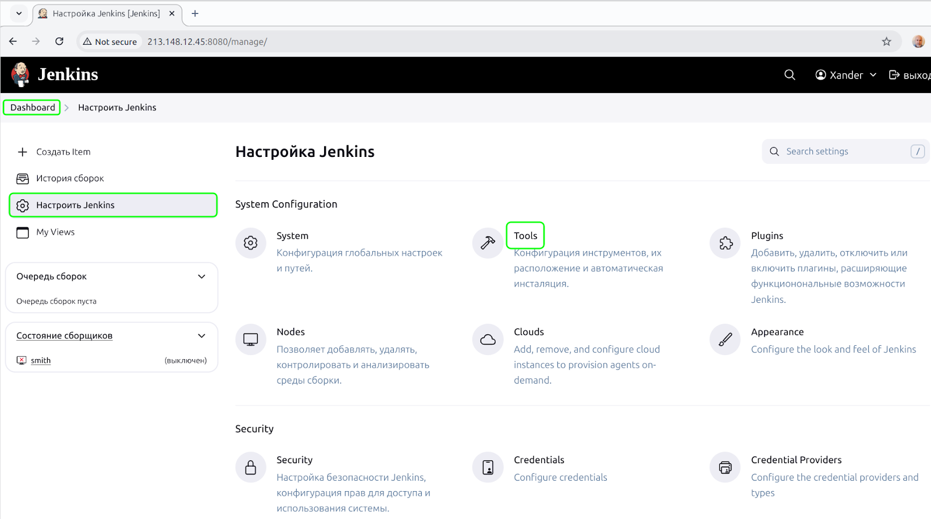931x519 pixels.
Task: Click the История сборок tray icon
Action: [x=23, y=178]
